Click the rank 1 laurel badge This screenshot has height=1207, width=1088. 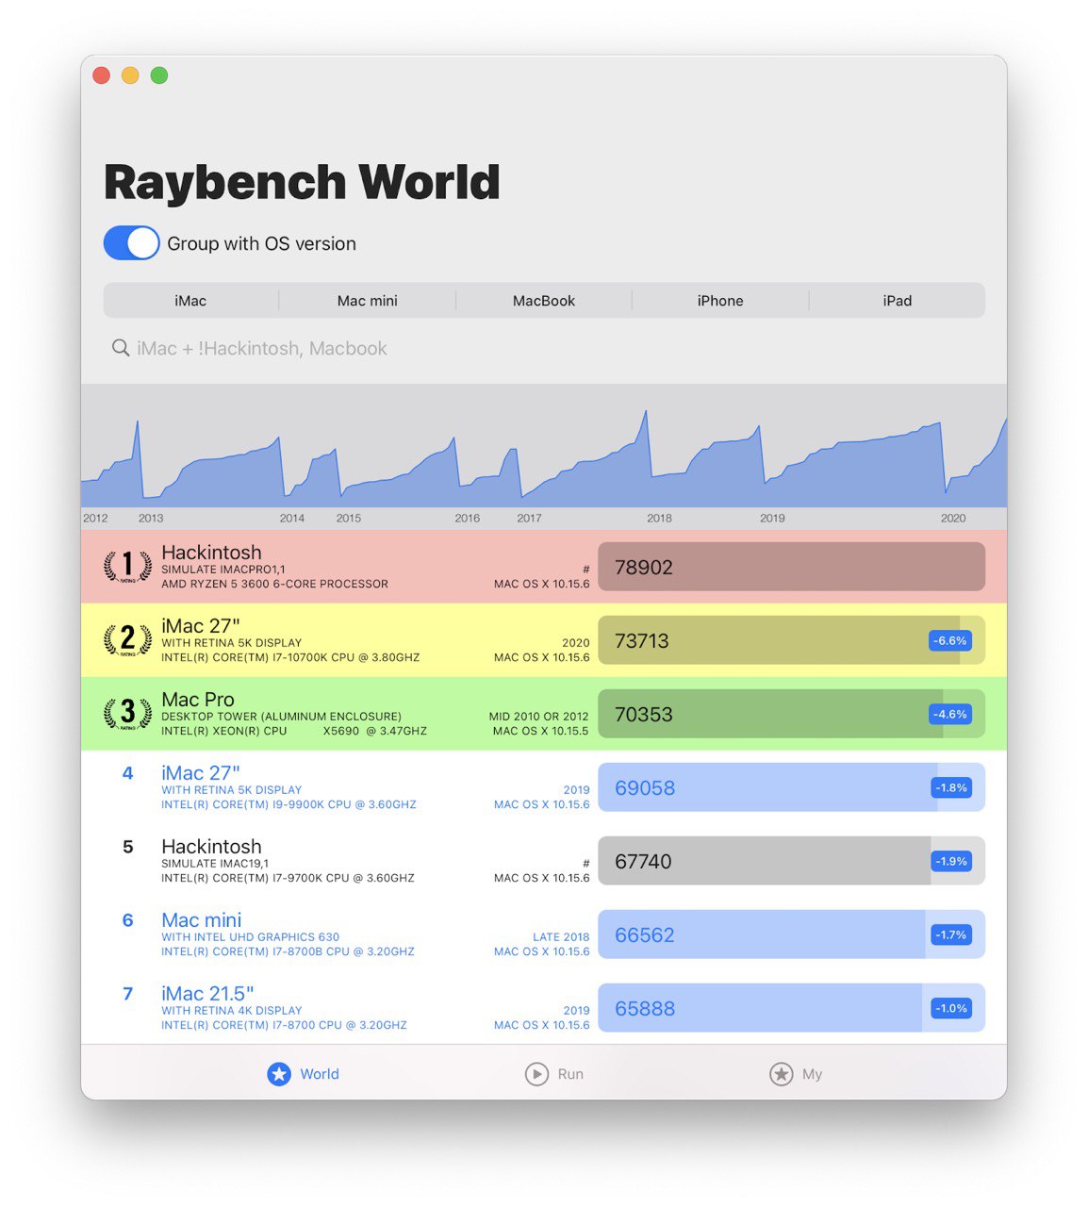[x=127, y=566]
